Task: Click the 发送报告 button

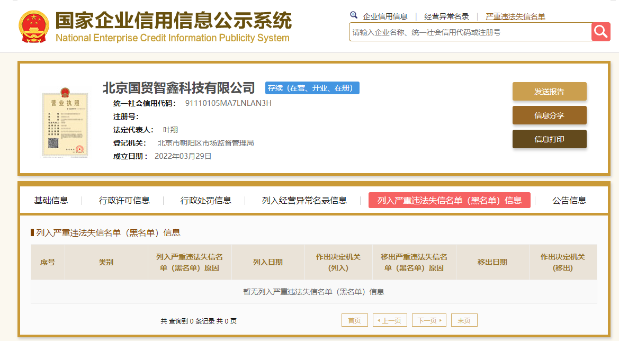Action: click(549, 92)
